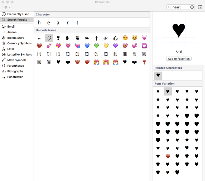Click into the heart search input

click(x=180, y=7)
